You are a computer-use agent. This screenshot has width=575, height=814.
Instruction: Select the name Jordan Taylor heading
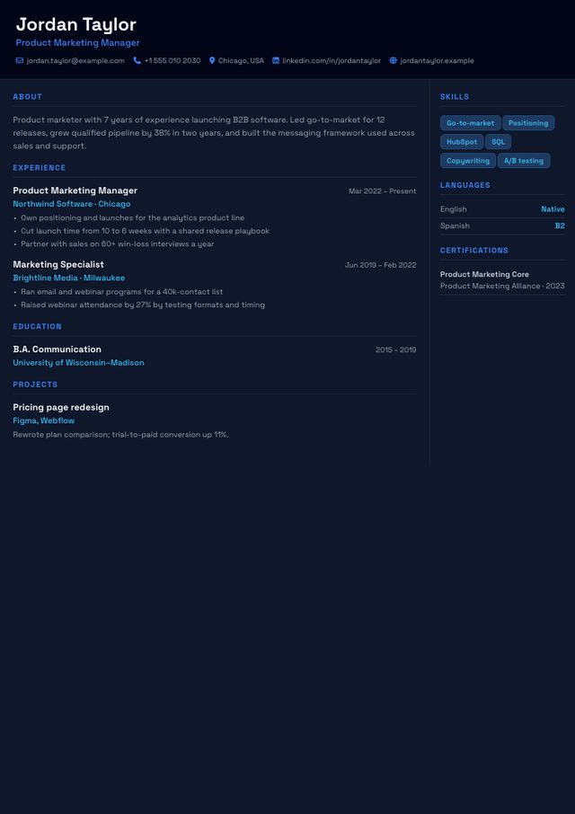75,24
